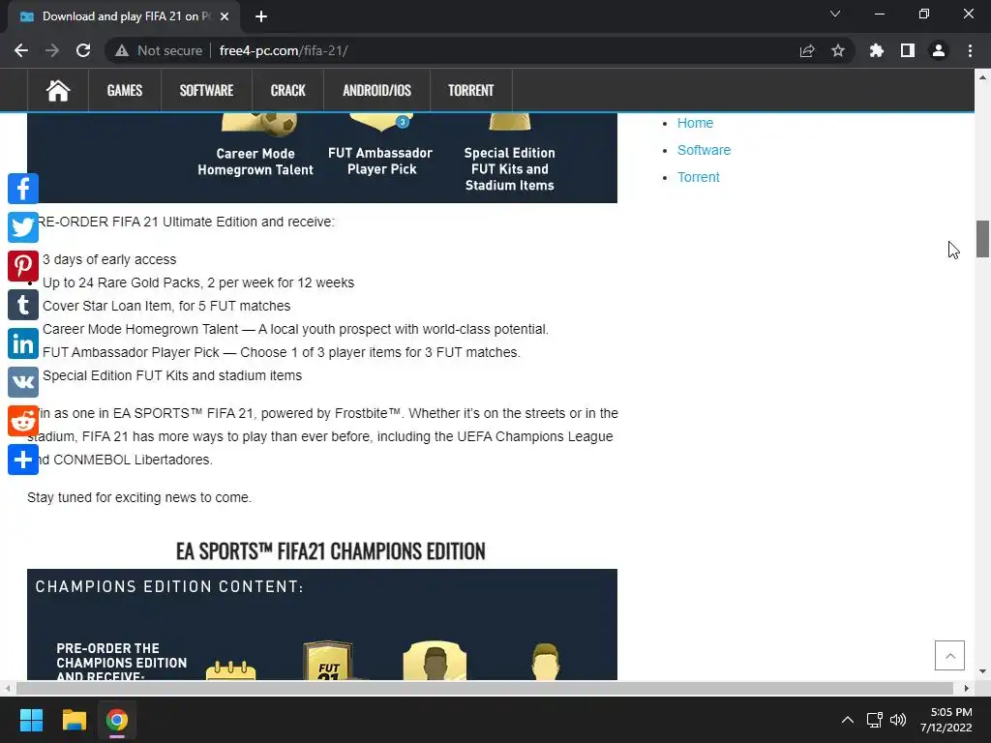991x743 pixels.
Task: Click the Ultimate Edition banner image
Action: (x=322, y=158)
